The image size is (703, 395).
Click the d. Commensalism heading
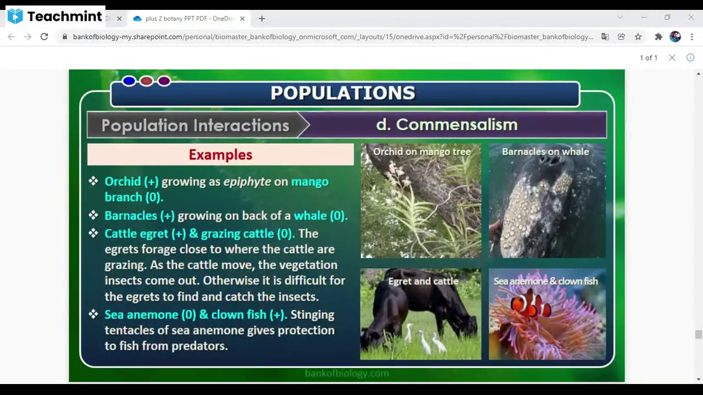tap(447, 125)
